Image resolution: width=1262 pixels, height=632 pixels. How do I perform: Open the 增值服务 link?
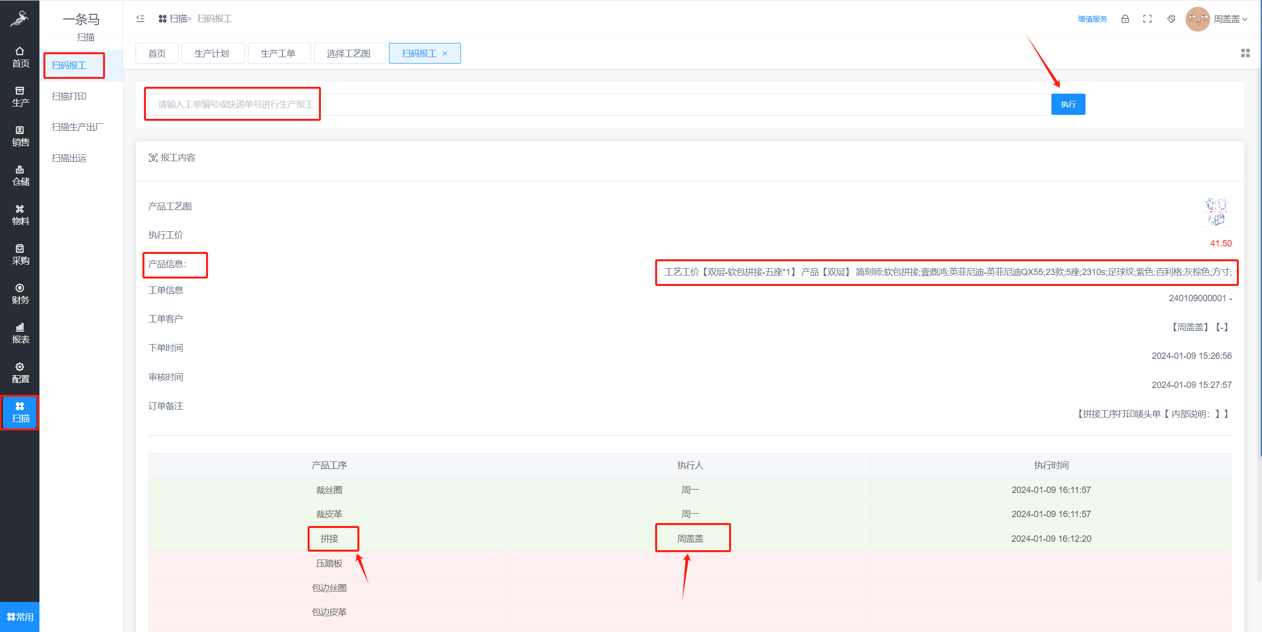coord(1092,19)
